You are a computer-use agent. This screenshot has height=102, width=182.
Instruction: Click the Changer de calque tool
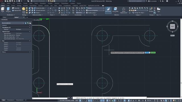[139, 12]
